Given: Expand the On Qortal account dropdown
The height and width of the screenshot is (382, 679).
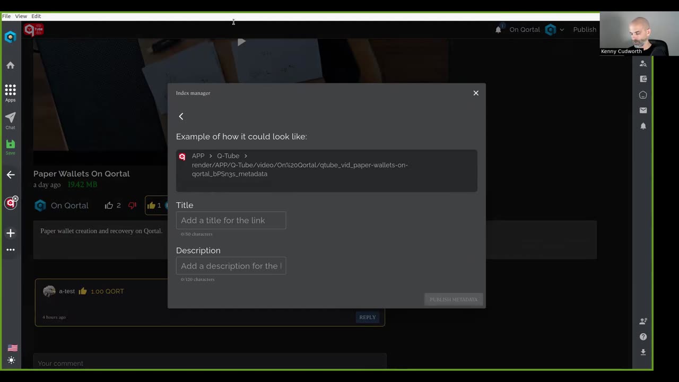Looking at the screenshot, I should pos(561,30).
